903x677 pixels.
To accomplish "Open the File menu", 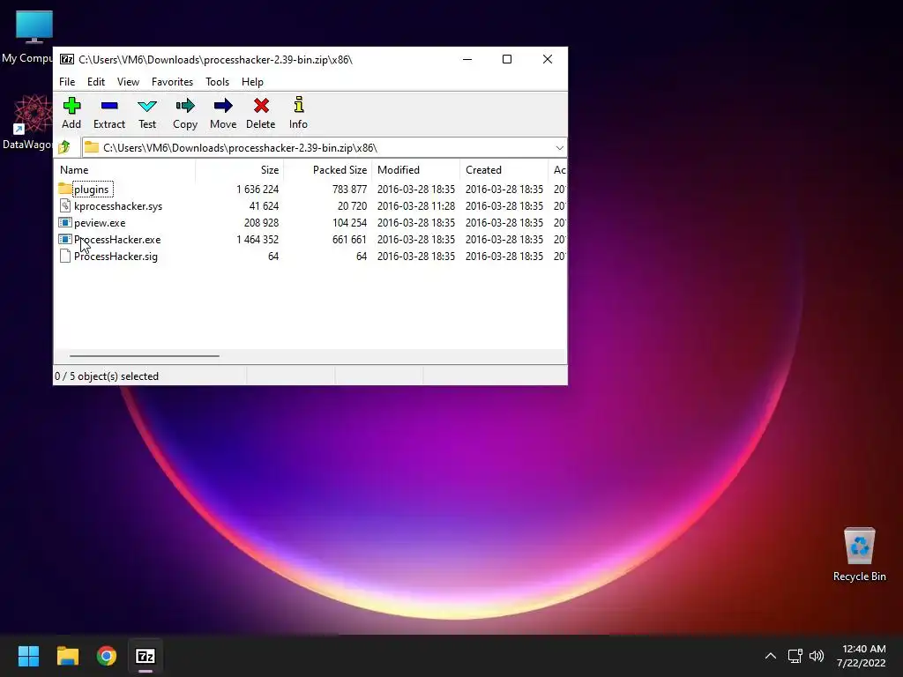I will tap(67, 82).
